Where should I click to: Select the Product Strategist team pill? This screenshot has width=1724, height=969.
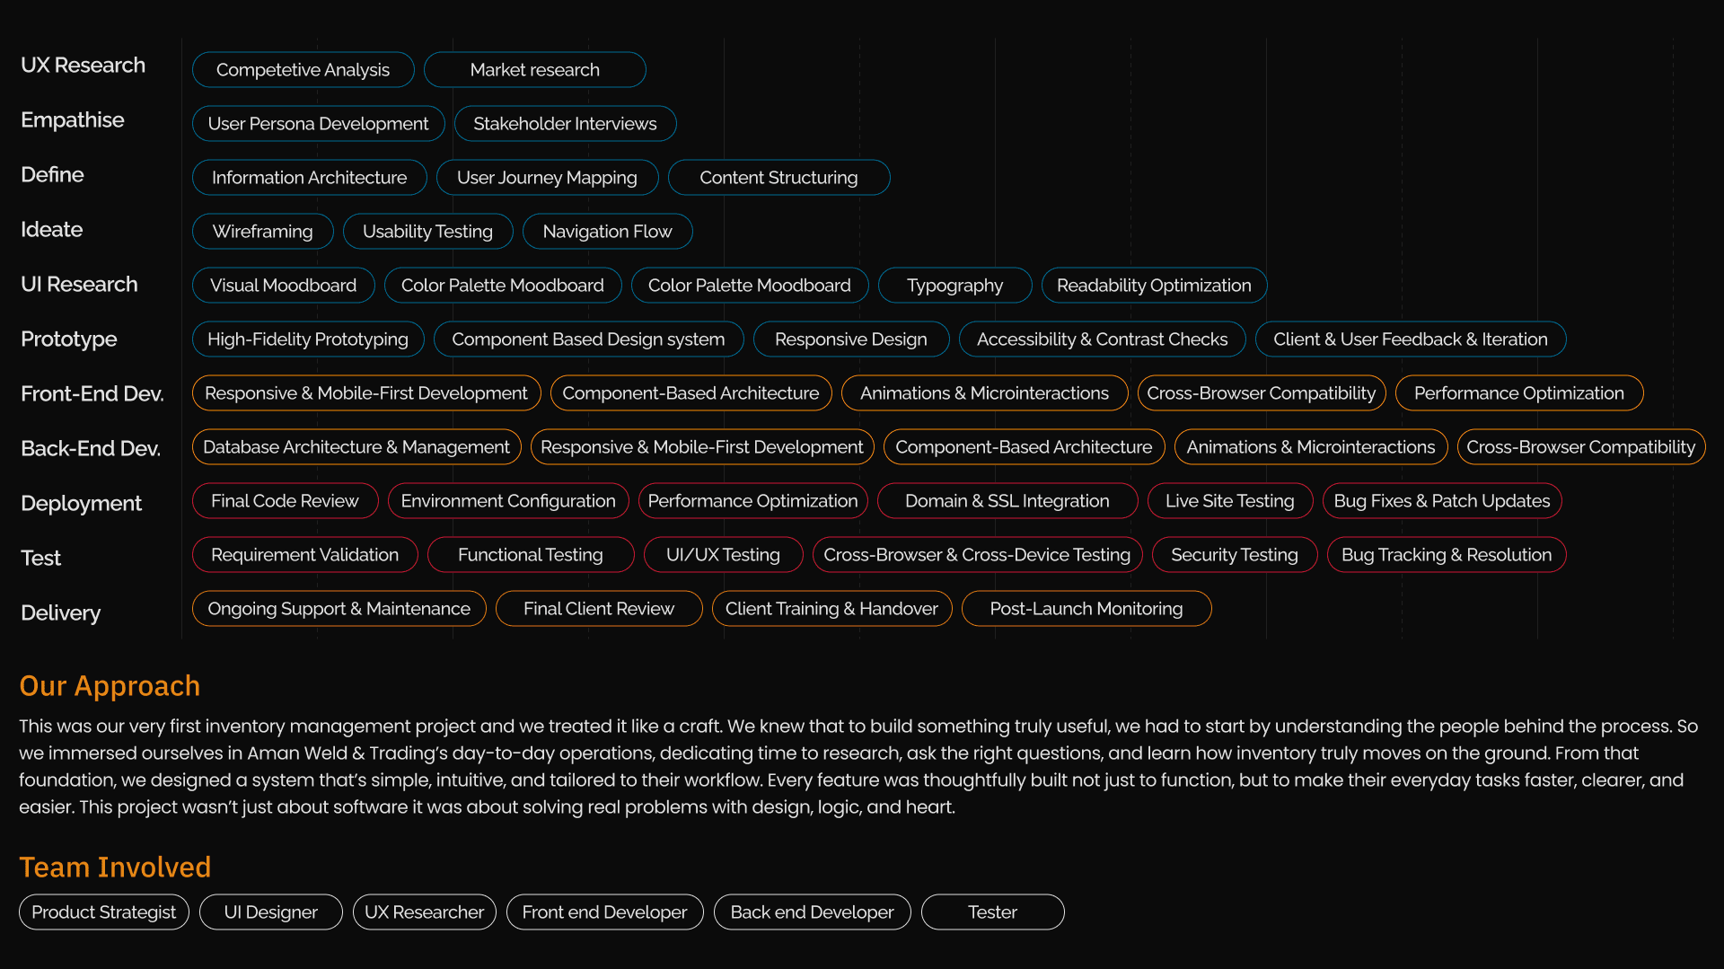coord(103,912)
